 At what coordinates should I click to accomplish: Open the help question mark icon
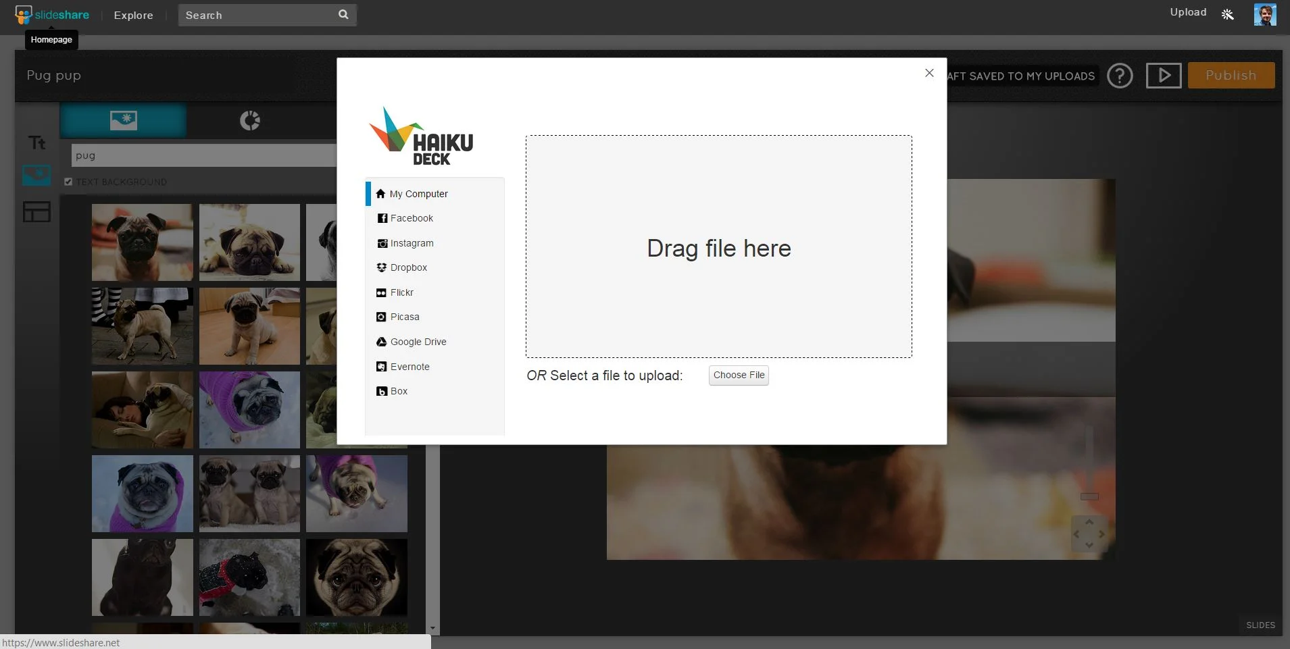point(1120,76)
